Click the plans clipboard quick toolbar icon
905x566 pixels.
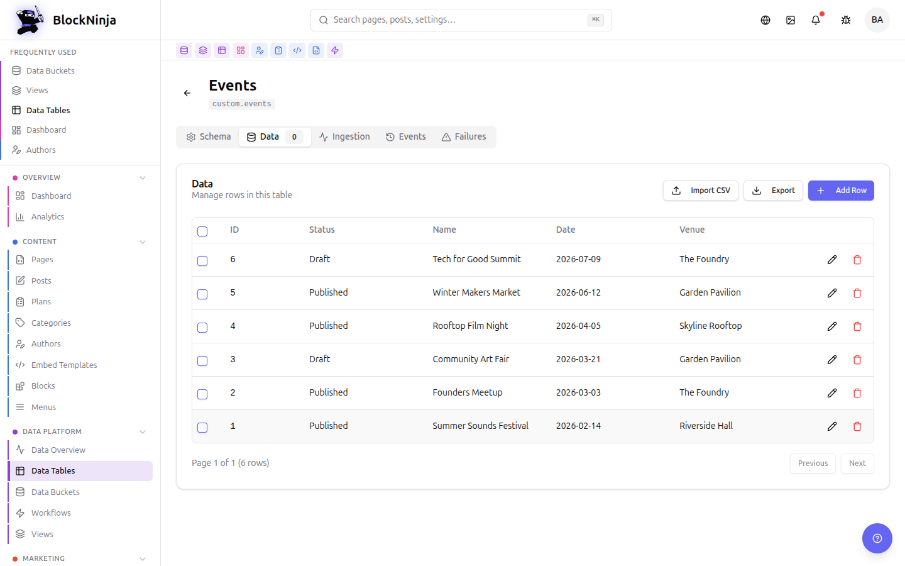pyautogui.click(x=278, y=50)
